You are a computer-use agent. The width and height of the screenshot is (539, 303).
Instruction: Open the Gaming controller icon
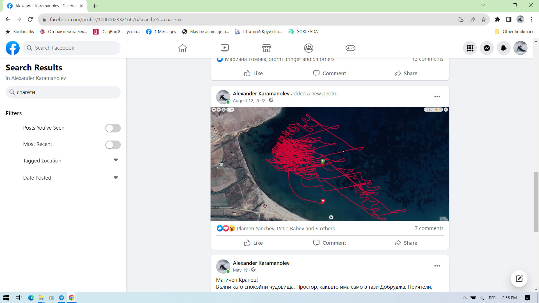click(350, 48)
